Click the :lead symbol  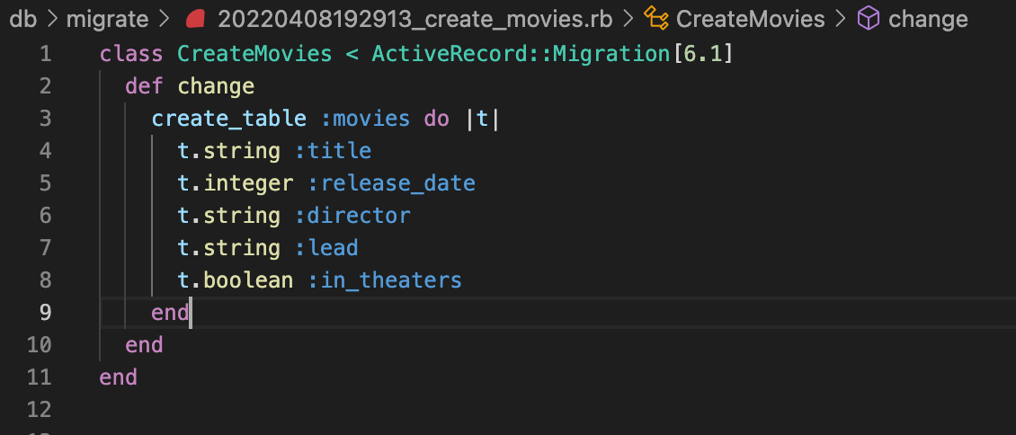point(325,248)
